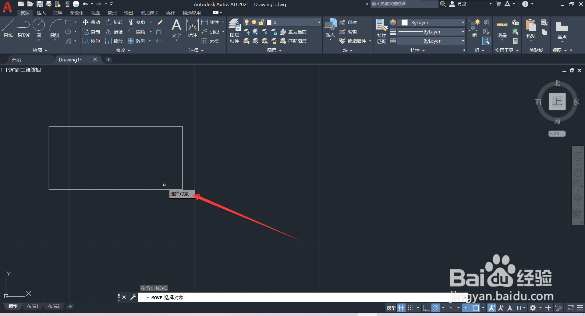Open the 文字 text tool
The image size is (585, 316).
click(x=176, y=28)
